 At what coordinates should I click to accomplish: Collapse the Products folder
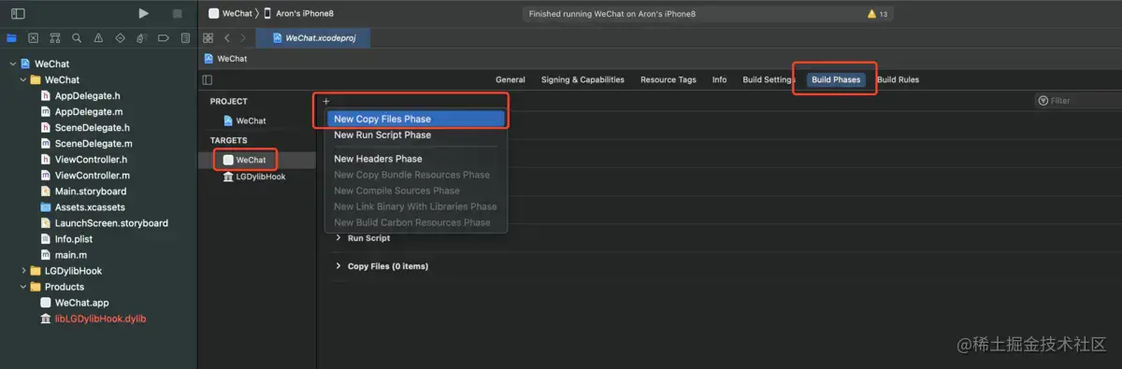[x=24, y=287]
